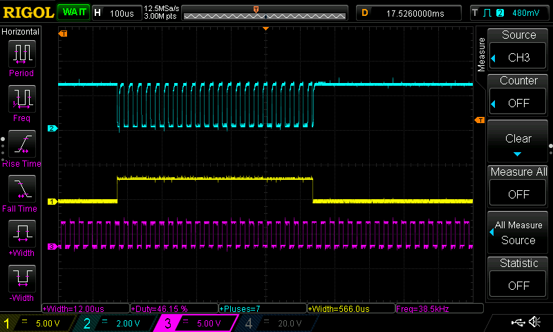Click the WAIT run status indicator
This screenshot has width=553, height=332.
(74, 12)
